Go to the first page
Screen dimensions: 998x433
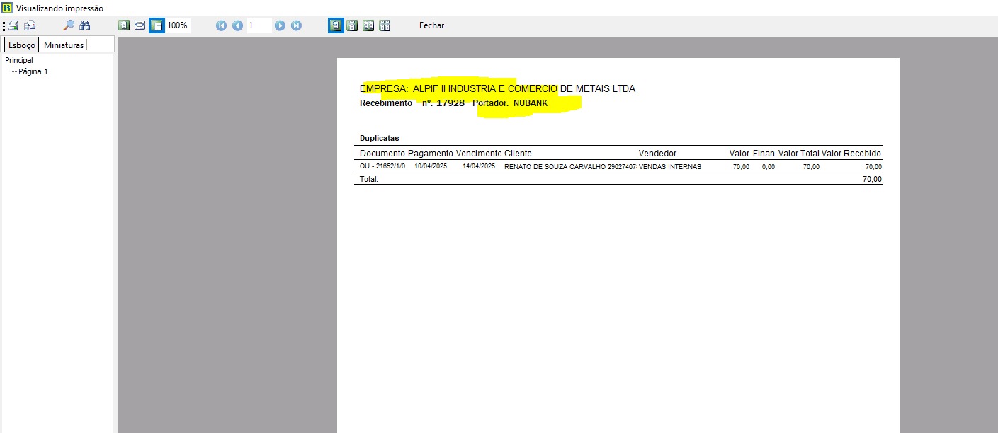coord(221,25)
